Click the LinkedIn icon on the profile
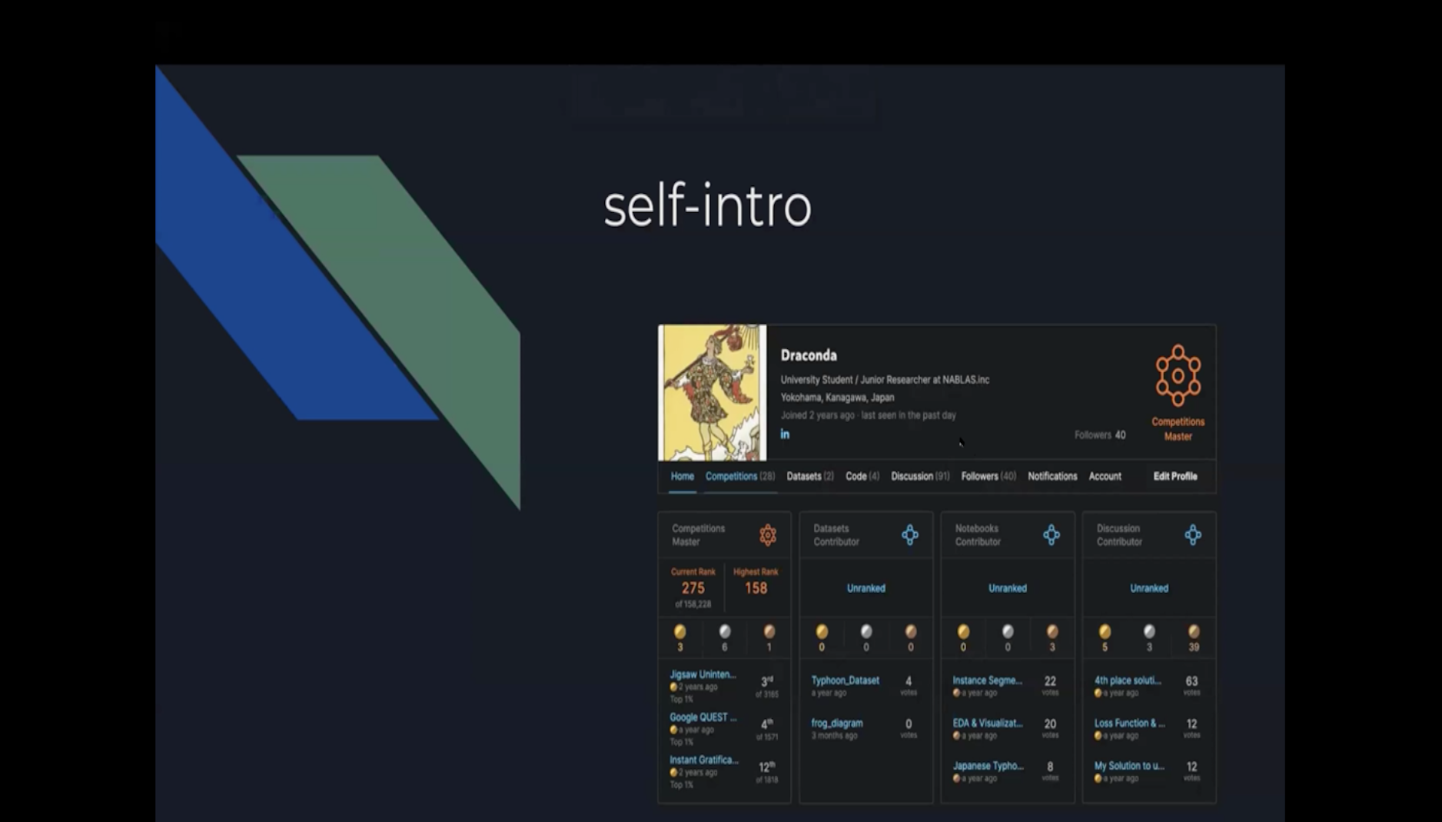1442x822 pixels. [x=785, y=434]
